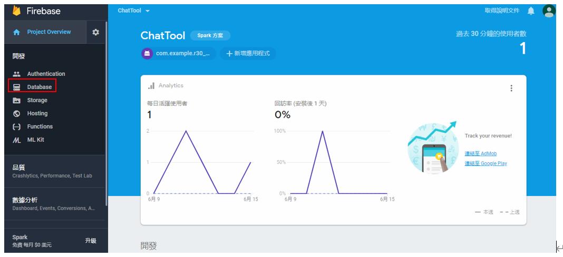Open 取得說明文件 docs link

(x=502, y=11)
